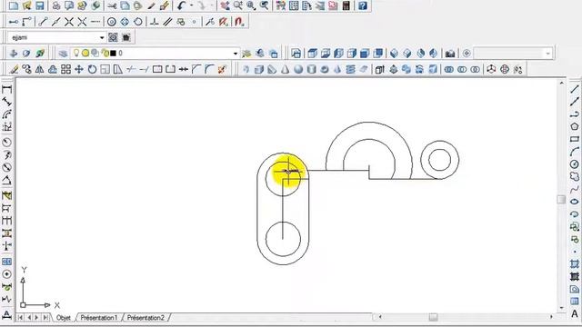The image size is (582, 327).
Task: Open the Undo history dropdown arrow
Action: (191, 5)
